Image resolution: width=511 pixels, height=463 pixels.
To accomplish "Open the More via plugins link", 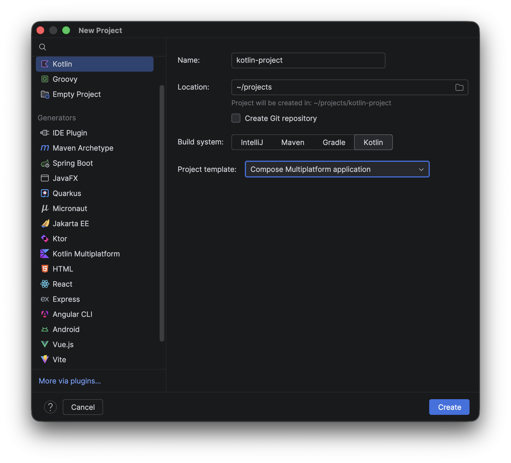I will 70,381.
